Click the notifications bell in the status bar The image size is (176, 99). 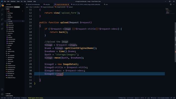point(174,98)
